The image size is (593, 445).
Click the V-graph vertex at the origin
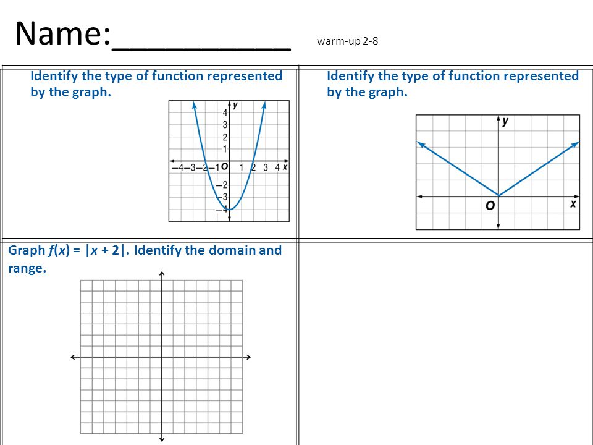498,196
